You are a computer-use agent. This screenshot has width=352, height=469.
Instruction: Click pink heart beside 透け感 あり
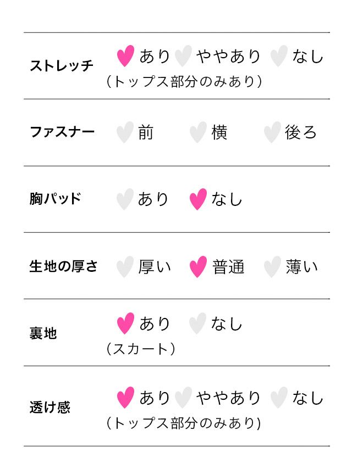(x=125, y=398)
